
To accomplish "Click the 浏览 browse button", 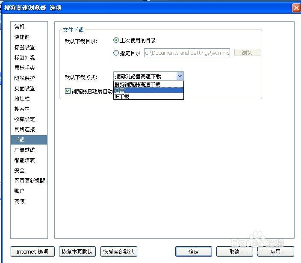I will click(x=247, y=53).
